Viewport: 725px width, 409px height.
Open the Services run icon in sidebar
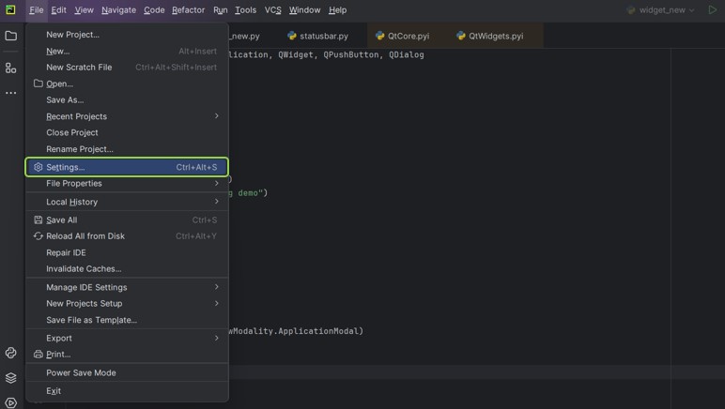pyautogui.click(x=11, y=402)
